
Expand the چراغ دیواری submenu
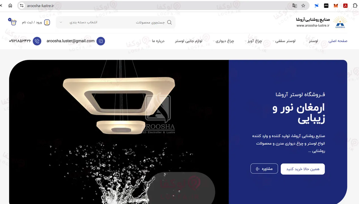214,41
